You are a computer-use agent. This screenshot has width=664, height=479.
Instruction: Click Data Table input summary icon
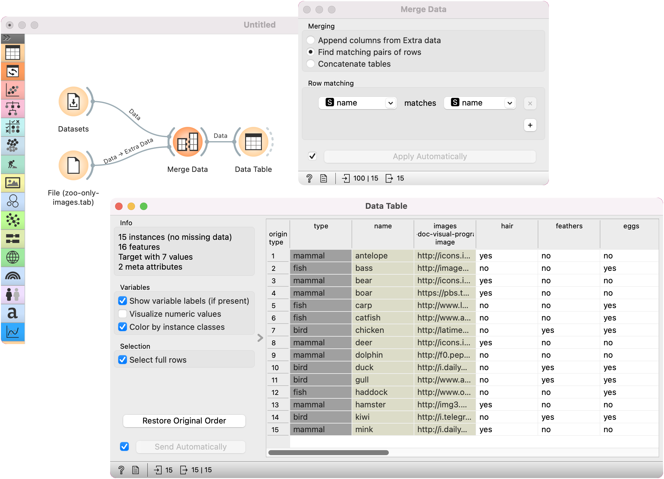click(158, 470)
